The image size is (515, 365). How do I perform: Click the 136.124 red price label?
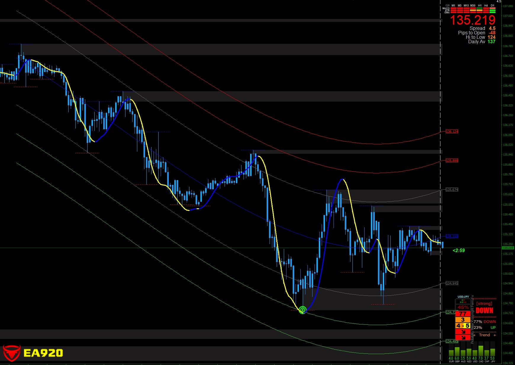[x=452, y=132]
